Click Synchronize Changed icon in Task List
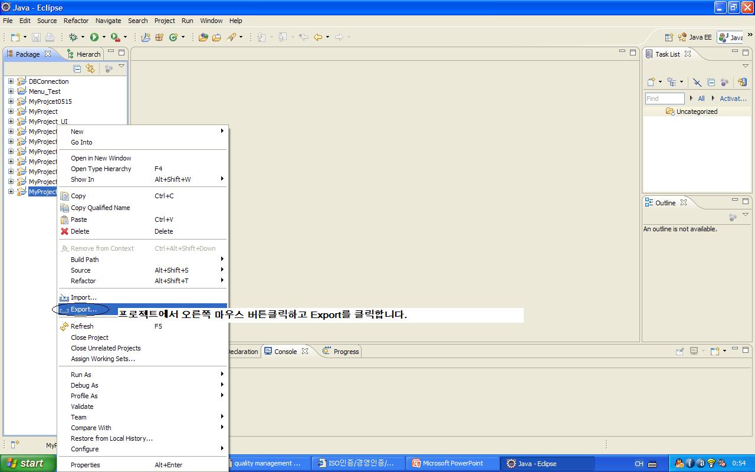The height and width of the screenshot is (472, 755). pyautogui.click(x=742, y=82)
